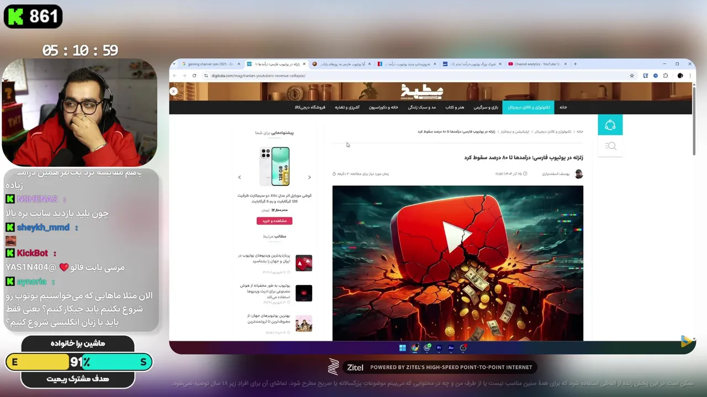Click chat username 'NSHENAS'
Viewport: 707px width, 397px height.
(37, 199)
